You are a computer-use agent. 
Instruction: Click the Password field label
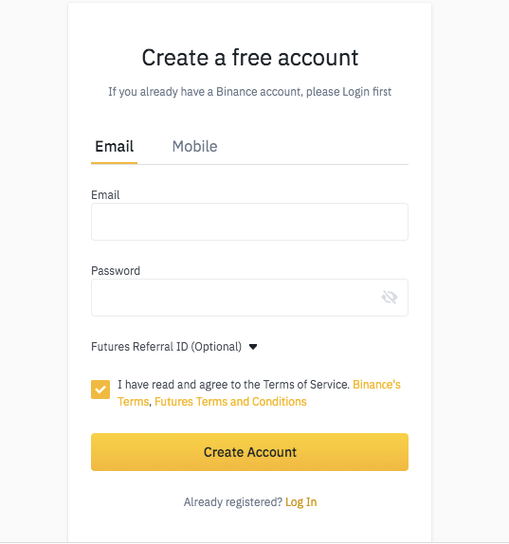click(x=116, y=271)
